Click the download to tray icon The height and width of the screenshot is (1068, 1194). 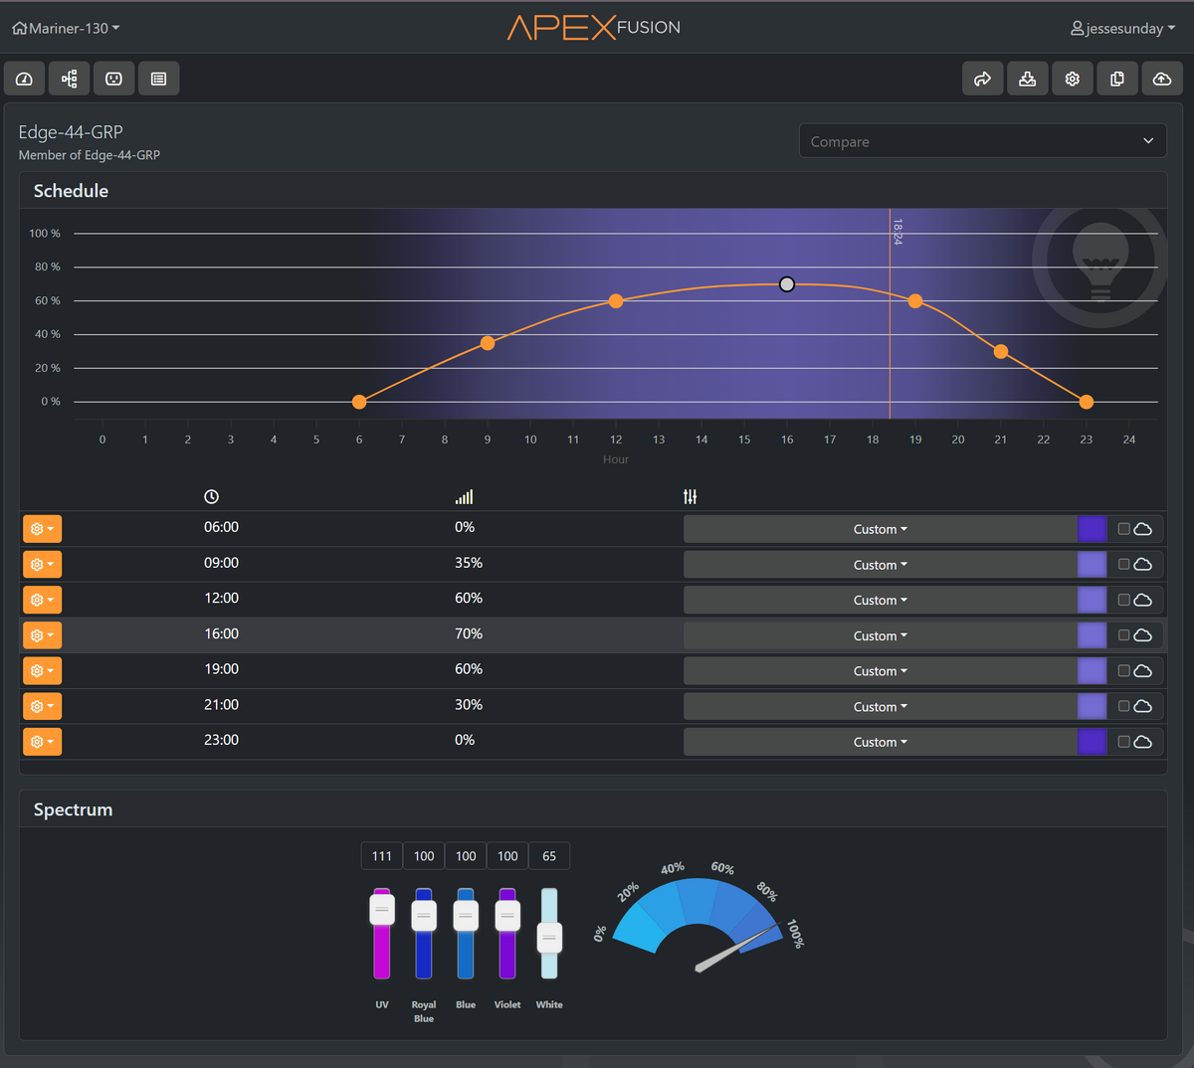click(1028, 79)
